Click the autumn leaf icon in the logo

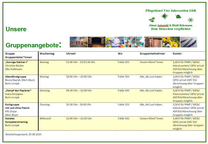pyautogui.click(x=178, y=17)
